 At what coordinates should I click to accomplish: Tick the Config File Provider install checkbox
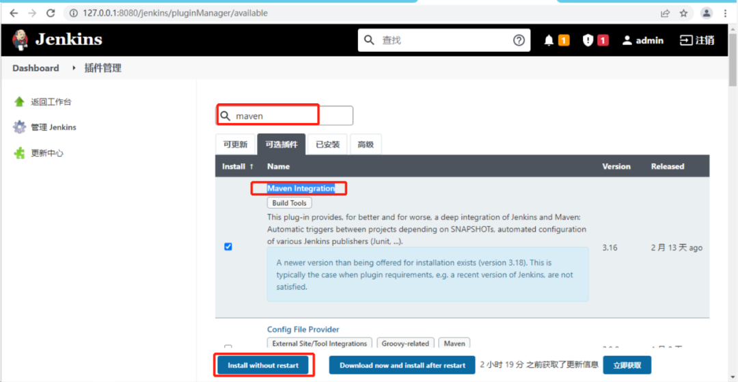pyautogui.click(x=228, y=348)
